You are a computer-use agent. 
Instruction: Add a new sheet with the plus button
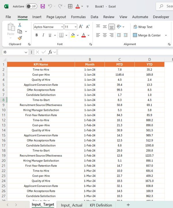(x=128, y=205)
